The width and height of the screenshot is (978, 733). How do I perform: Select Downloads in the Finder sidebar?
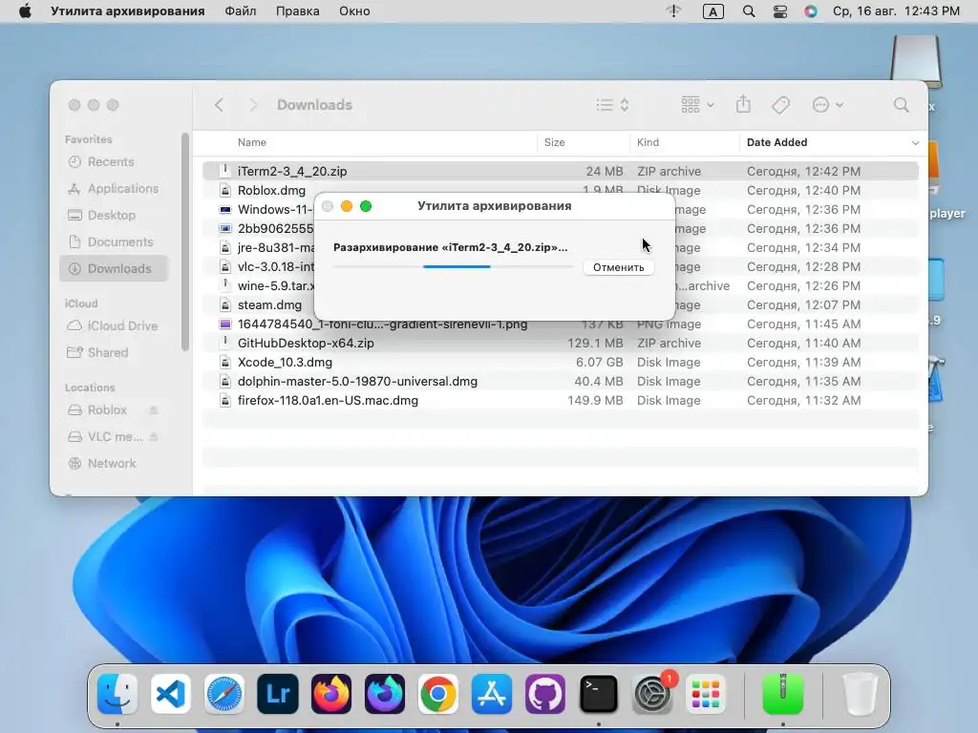[115, 268]
